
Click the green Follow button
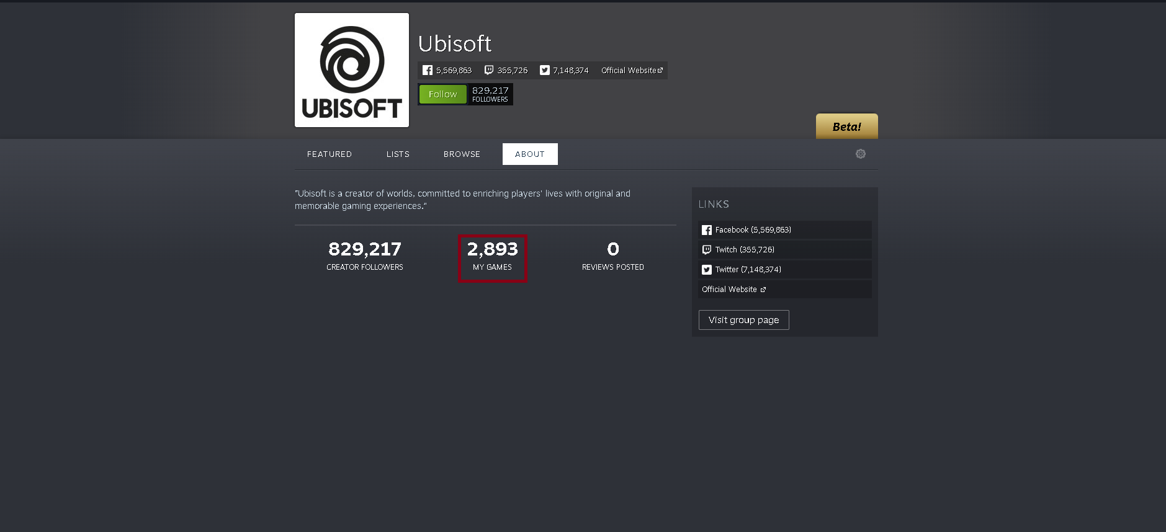(443, 94)
